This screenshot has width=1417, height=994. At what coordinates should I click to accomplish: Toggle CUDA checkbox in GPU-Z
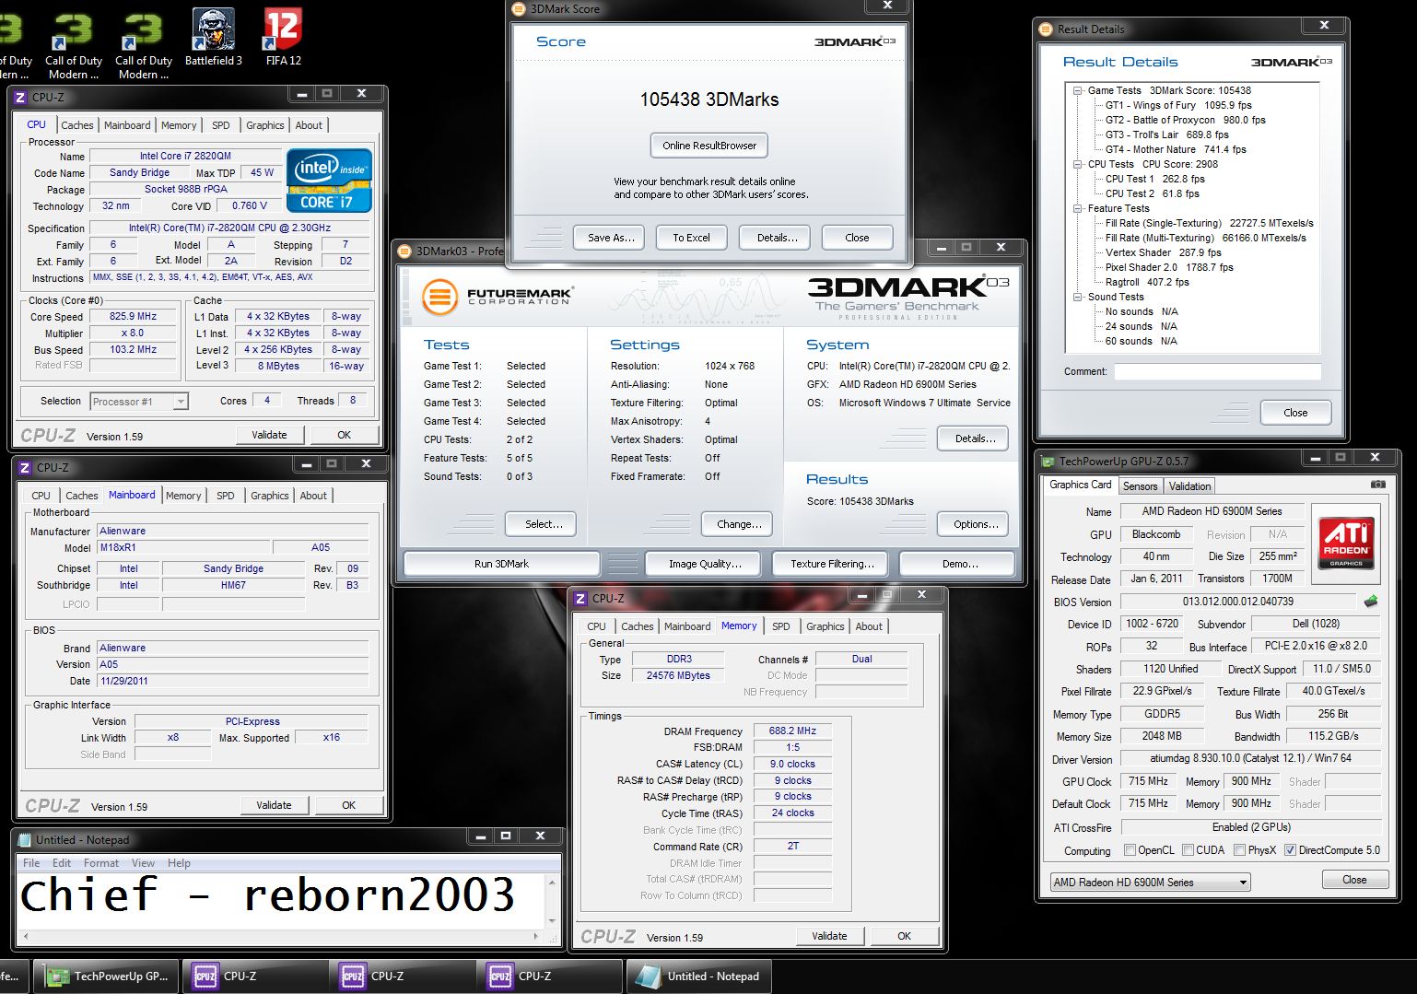click(1188, 850)
